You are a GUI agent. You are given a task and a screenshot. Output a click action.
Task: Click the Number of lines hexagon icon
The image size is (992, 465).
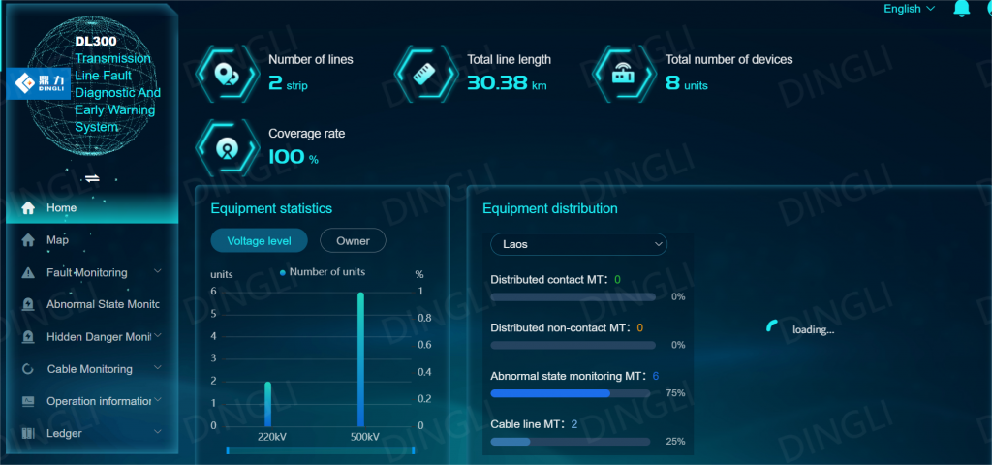pos(228,73)
